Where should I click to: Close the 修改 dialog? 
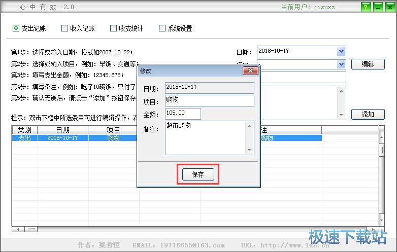pos(250,71)
